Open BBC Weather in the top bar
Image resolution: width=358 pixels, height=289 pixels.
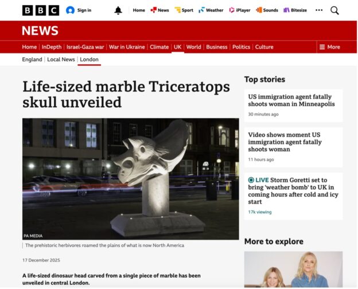click(211, 10)
